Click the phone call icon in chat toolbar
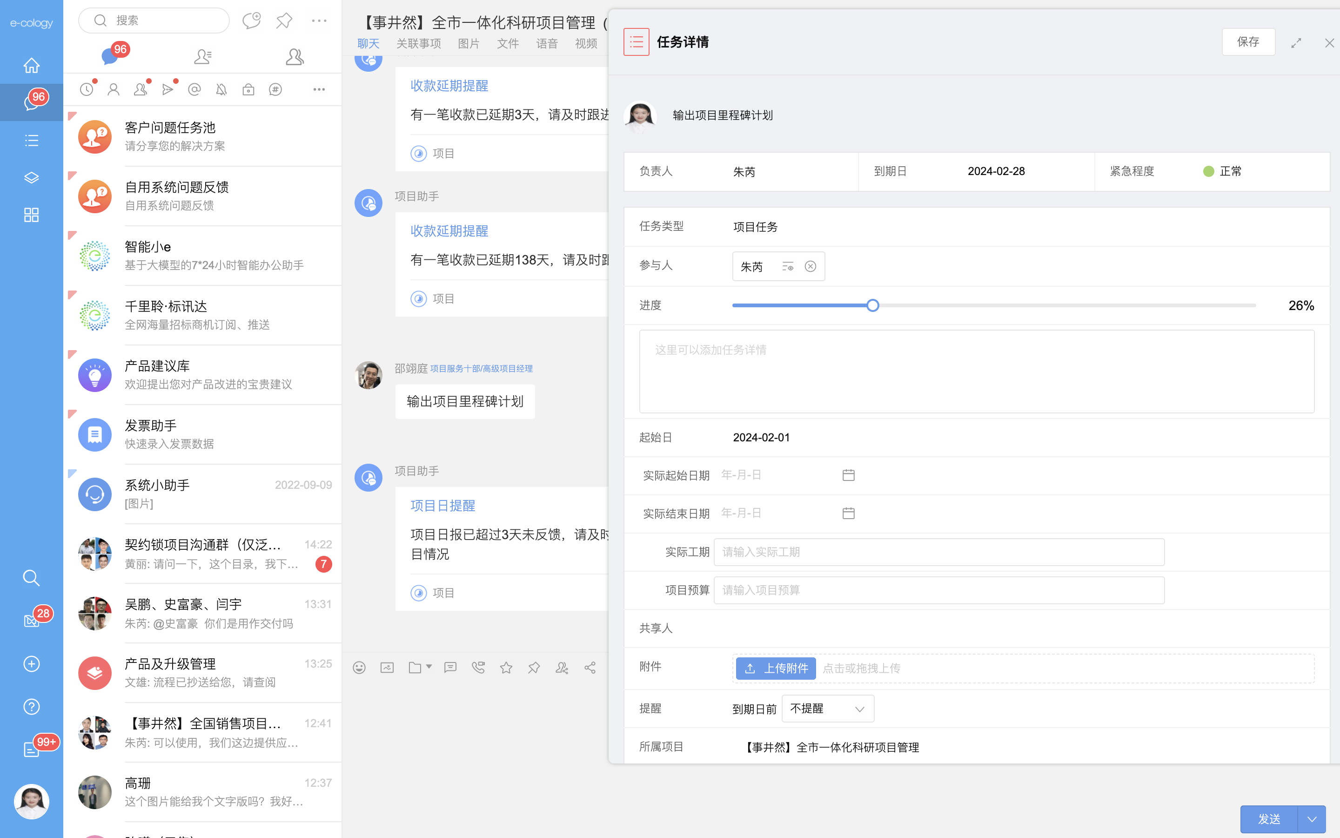 click(x=478, y=668)
